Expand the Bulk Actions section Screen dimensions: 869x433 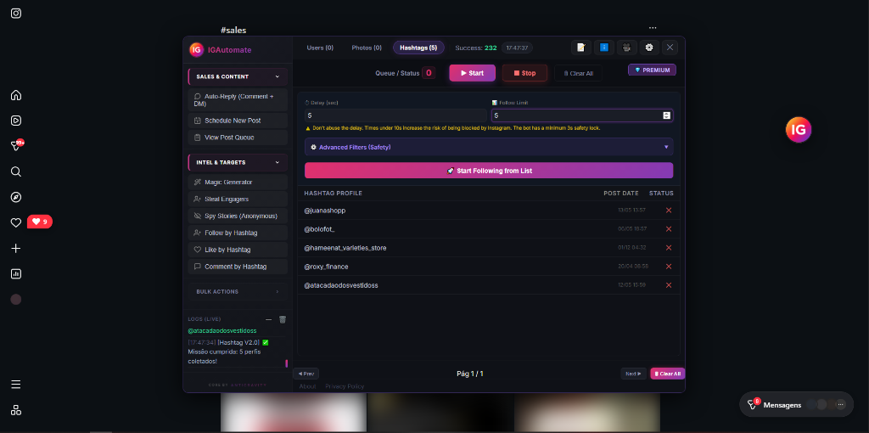click(x=238, y=291)
